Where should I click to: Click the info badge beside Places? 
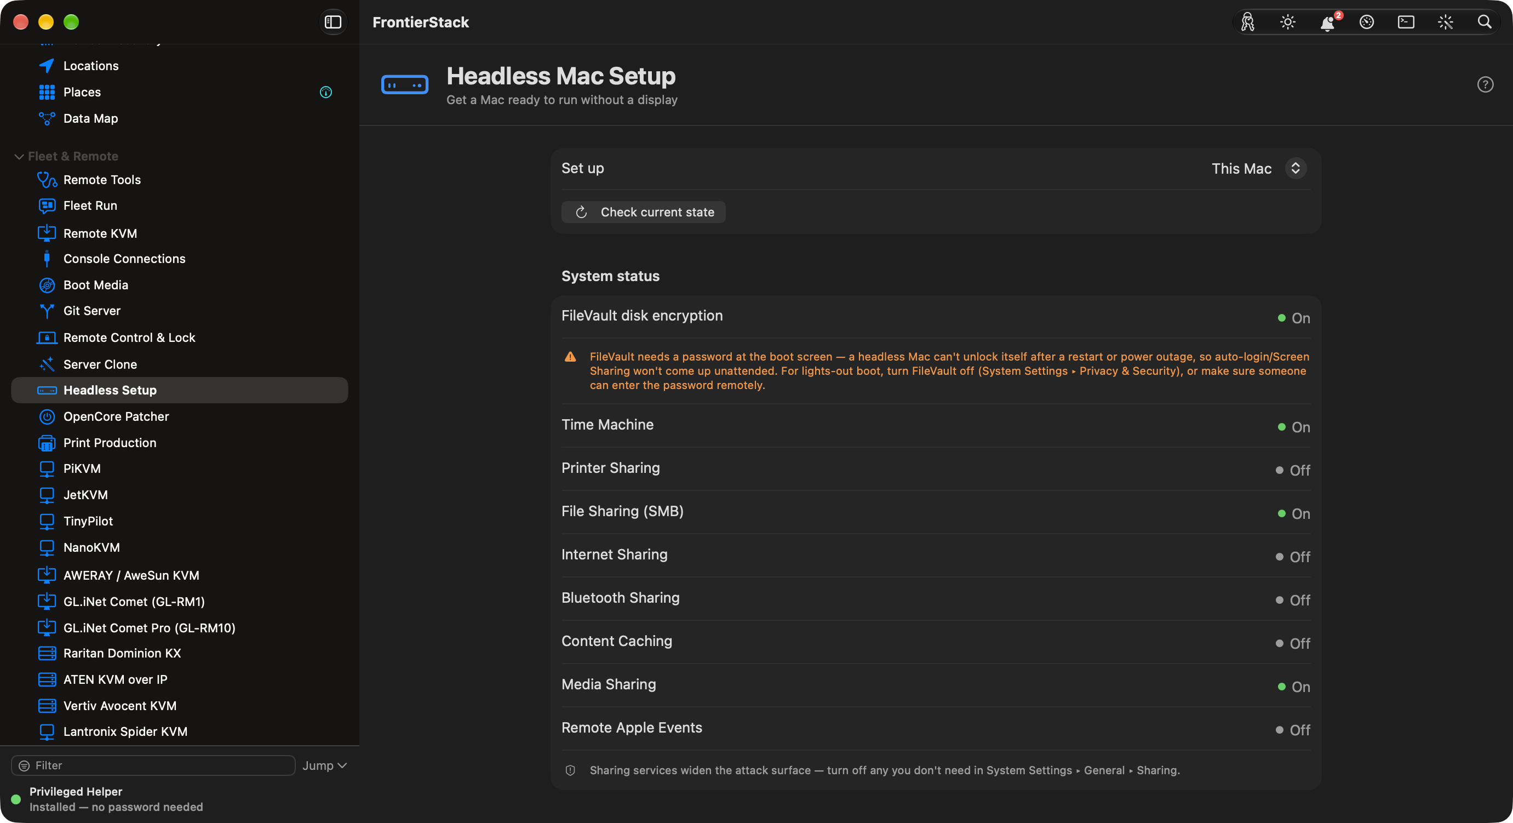[x=325, y=92]
